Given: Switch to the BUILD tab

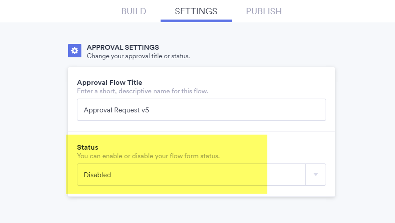Looking at the screenshot, I should click(x=133, y=11).
